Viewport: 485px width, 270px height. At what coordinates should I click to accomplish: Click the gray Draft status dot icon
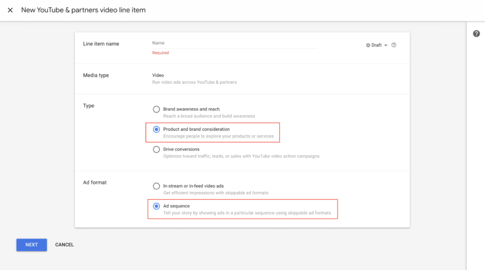pyautogui.click(x=368, y=45)
